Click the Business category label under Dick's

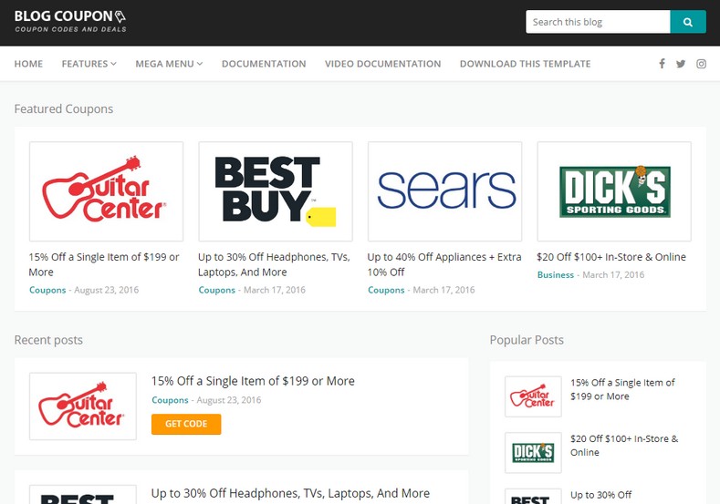tap(555, 274)
